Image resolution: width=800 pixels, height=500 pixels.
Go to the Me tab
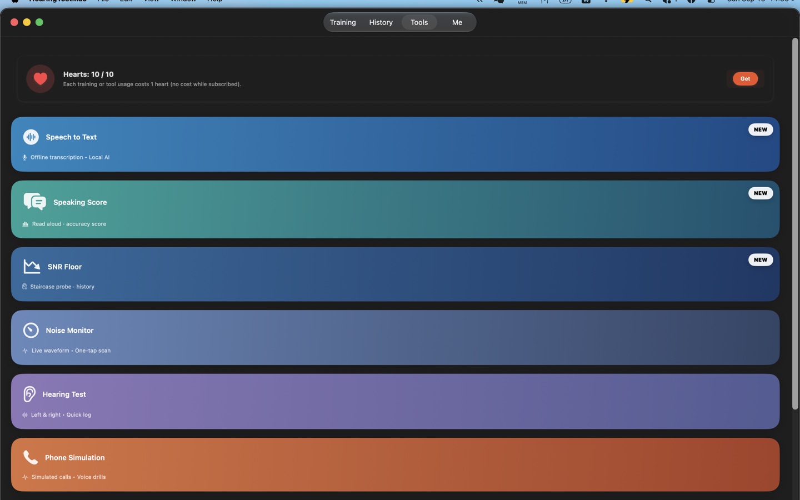tap(457, 22)
